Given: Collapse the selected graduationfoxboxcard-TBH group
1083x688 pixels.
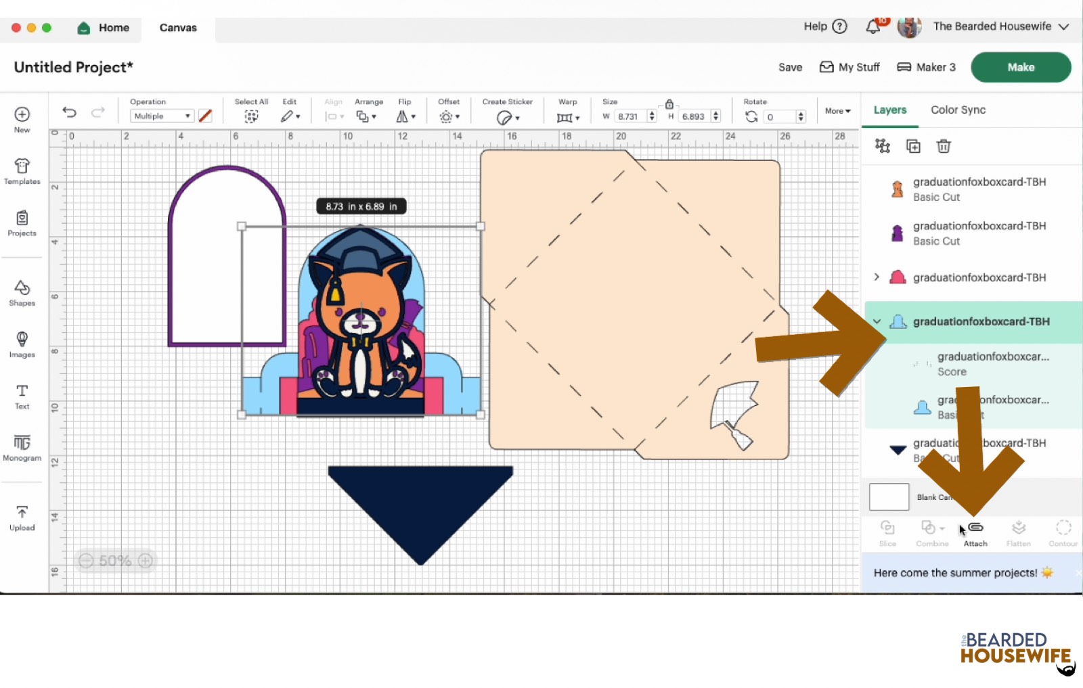Looking at the screenshot, I should pos(877,321).
